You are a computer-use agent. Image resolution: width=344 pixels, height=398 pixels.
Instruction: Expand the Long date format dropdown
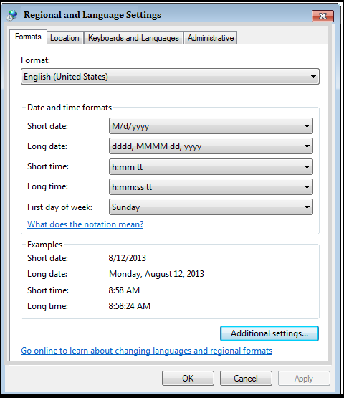[x=211, y=146]
